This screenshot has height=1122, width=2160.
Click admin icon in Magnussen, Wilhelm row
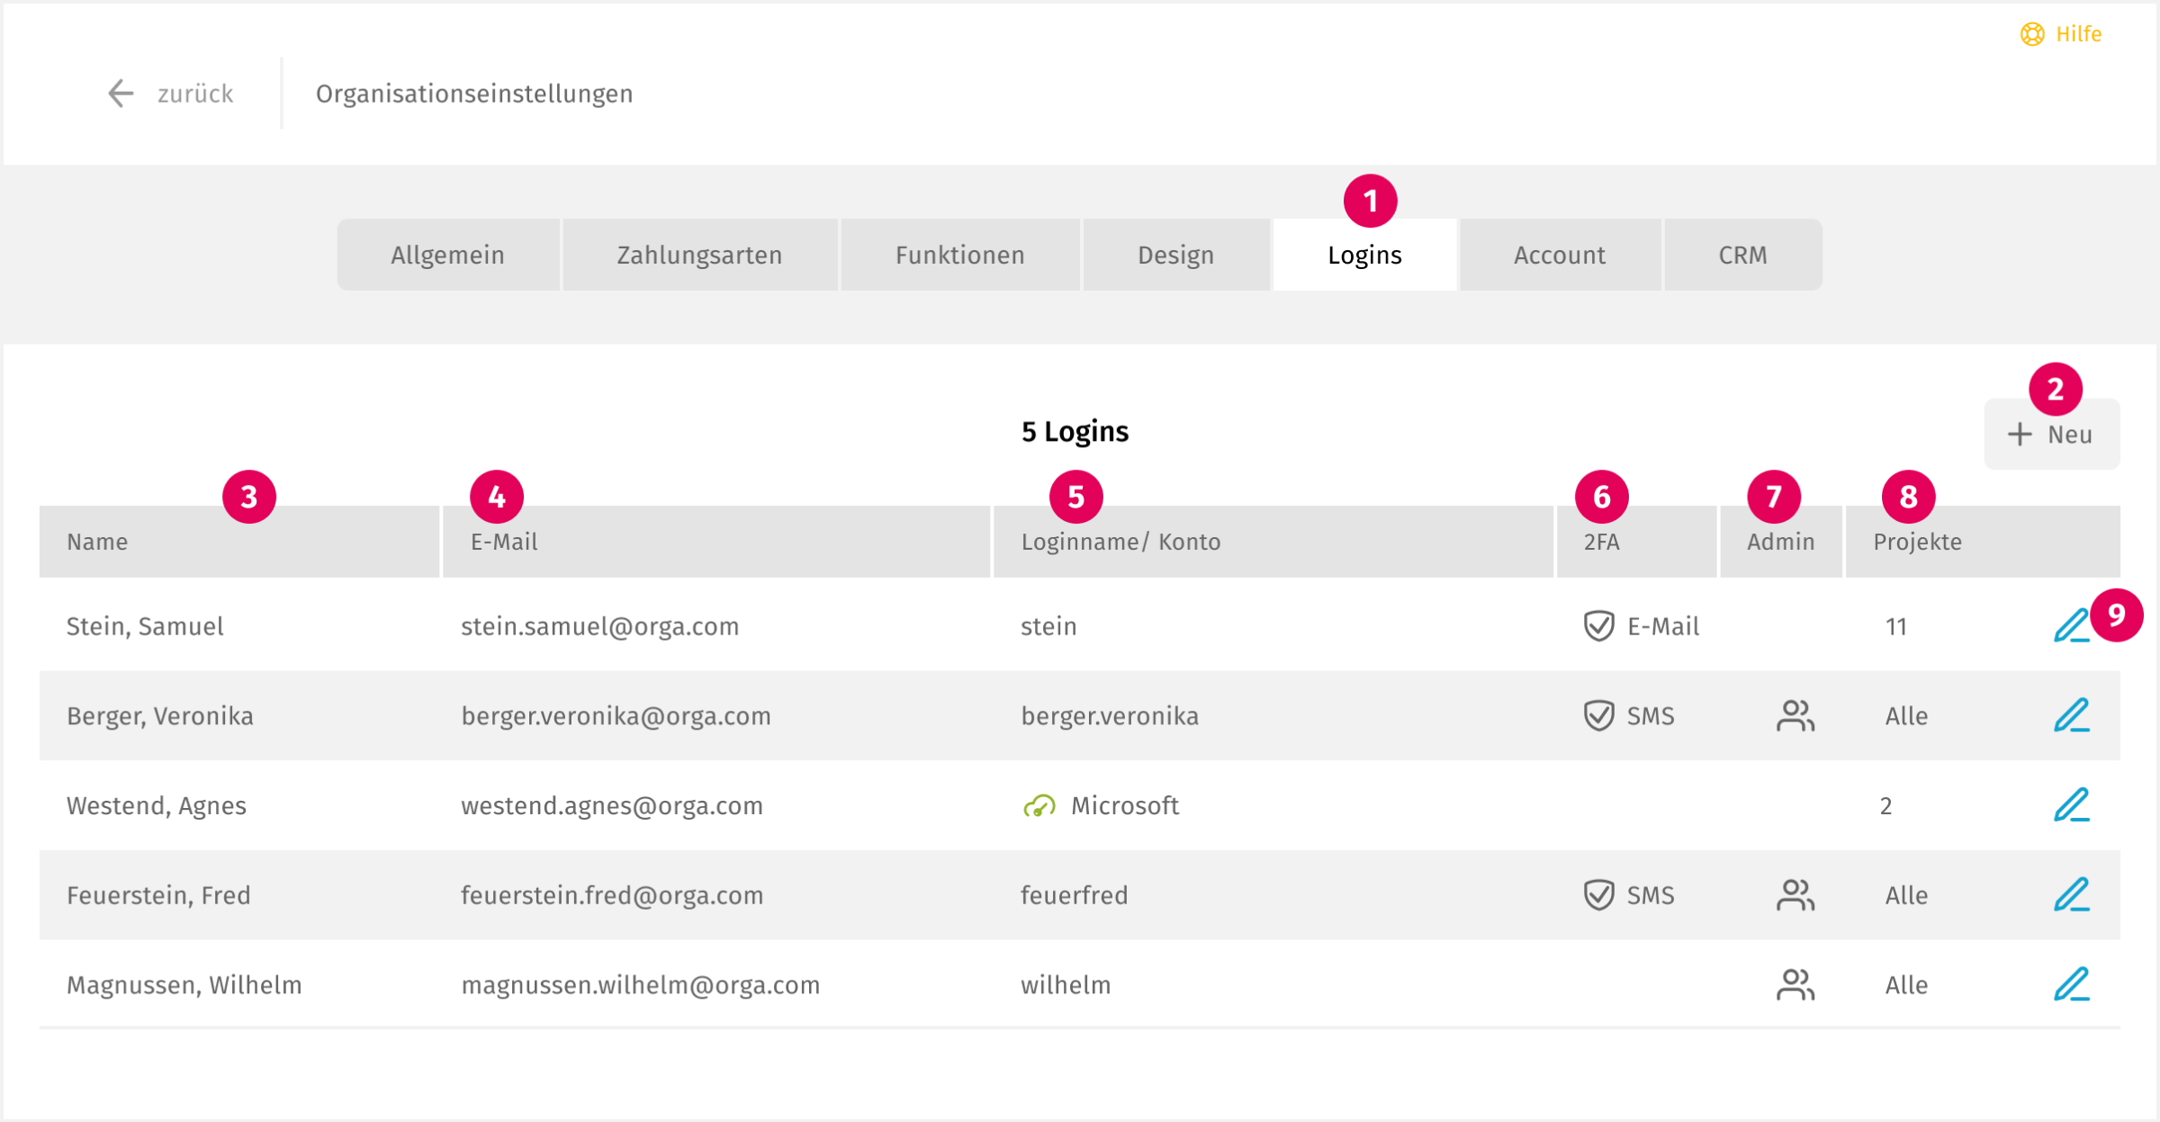coord(1795,985)
